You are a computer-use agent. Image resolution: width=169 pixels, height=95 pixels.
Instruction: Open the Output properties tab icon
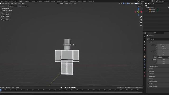point(145,42)
